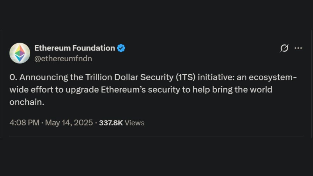Open the three-dot more options menu
This screenshot has height=176, width=313.
[x=298, y=48]
